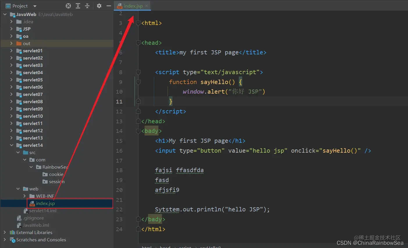Click fold marker at closing </html> line 24

pos(138,229)
